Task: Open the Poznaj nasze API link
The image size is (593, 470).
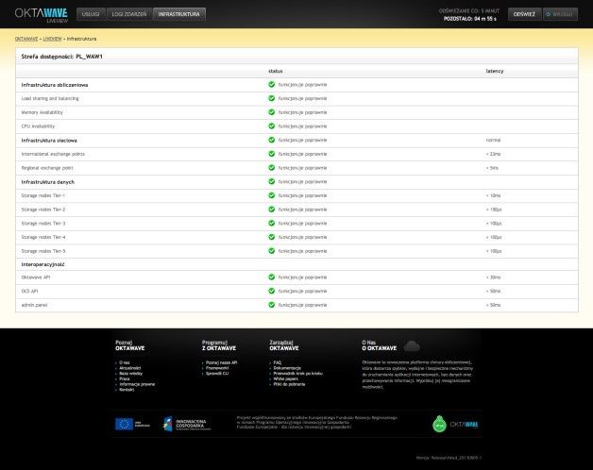Action: pyautogui.click(x=221, y=362)
